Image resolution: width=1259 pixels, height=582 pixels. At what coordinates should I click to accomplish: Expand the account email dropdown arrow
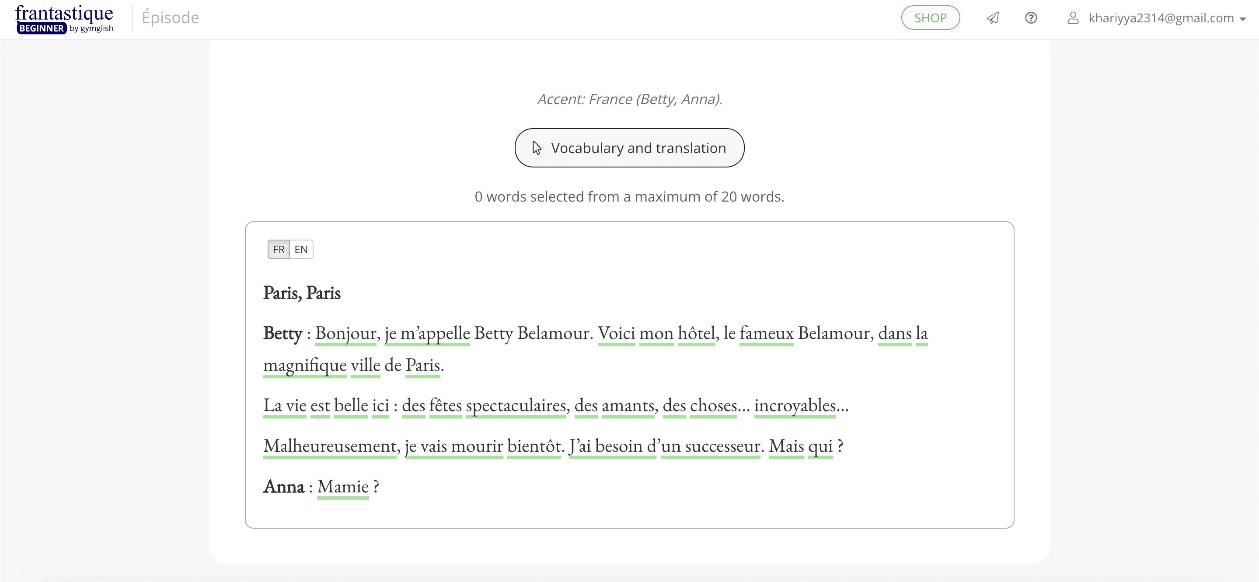click(x=1243, y=19)
